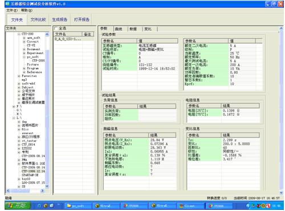285x211 pixels.
Task: Switch to pc_soft taskbar window
Action: click(x=78, y=206)
